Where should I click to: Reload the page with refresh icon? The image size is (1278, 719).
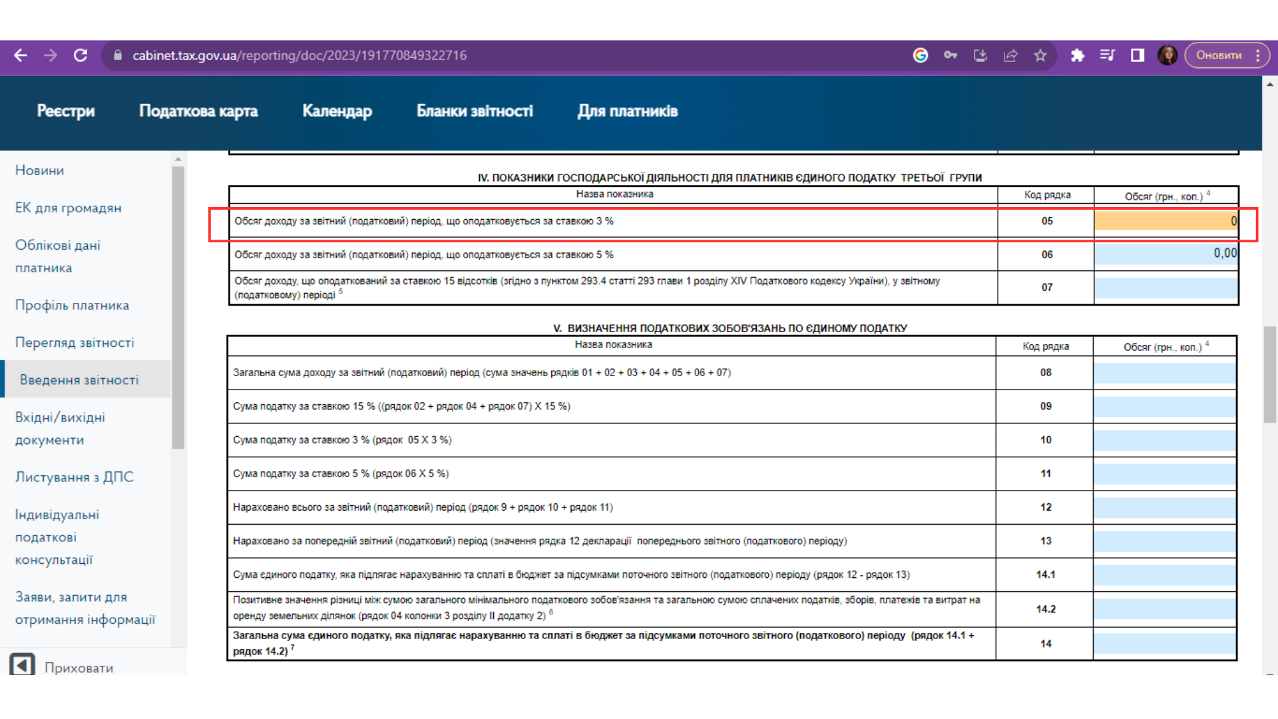(x=81, y=55)
